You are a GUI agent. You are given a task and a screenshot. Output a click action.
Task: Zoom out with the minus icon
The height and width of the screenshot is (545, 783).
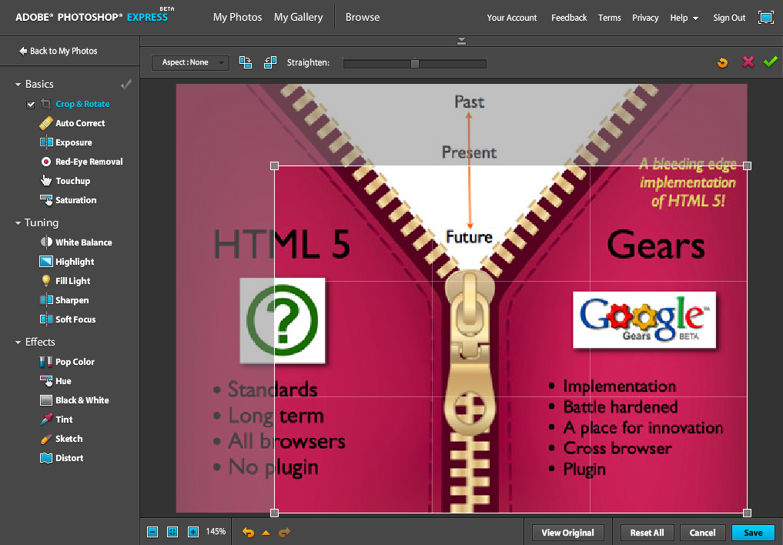152,532
